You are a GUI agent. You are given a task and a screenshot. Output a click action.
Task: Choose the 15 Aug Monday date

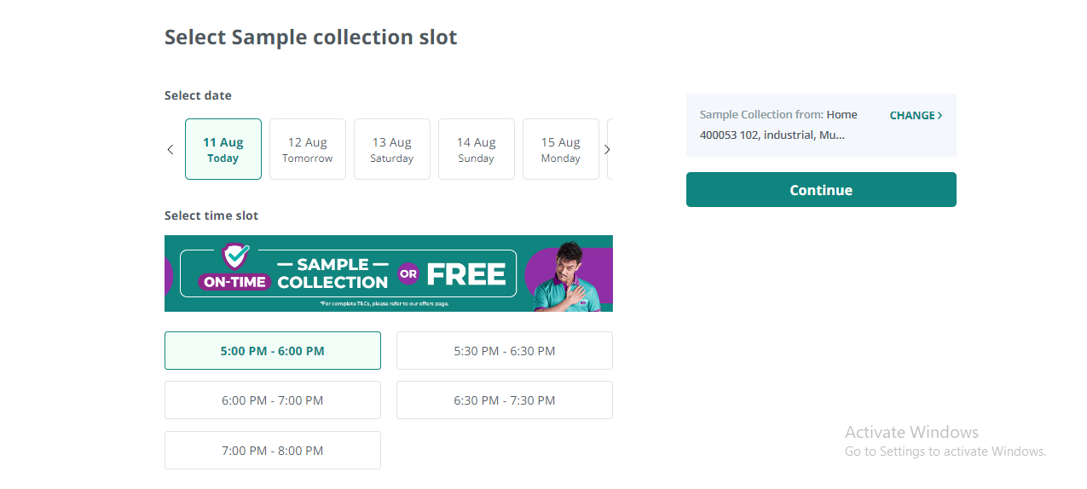click(x=561, y=149)
